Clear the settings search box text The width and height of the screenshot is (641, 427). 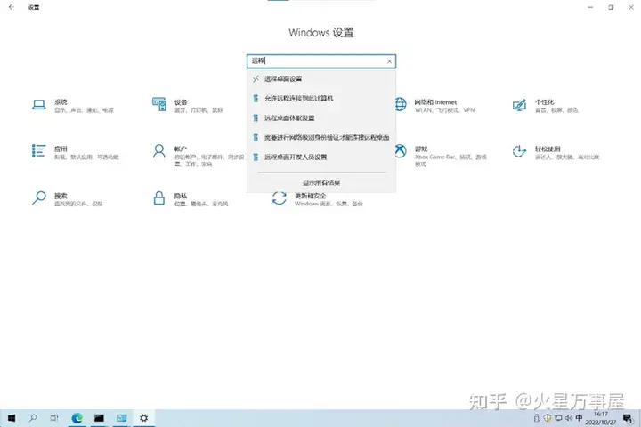coord(389,61)
